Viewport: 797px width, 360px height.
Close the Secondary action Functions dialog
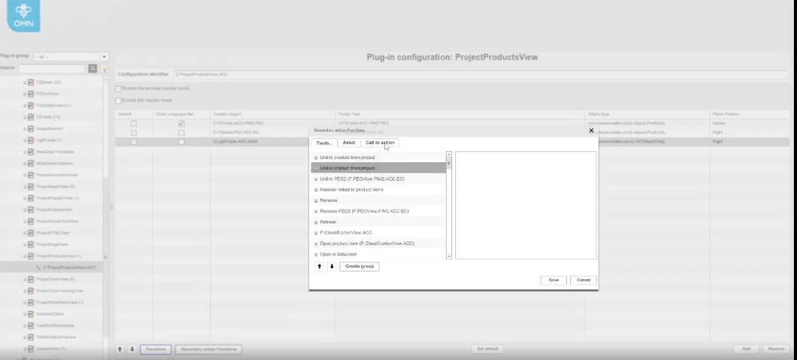pos(591,130)
